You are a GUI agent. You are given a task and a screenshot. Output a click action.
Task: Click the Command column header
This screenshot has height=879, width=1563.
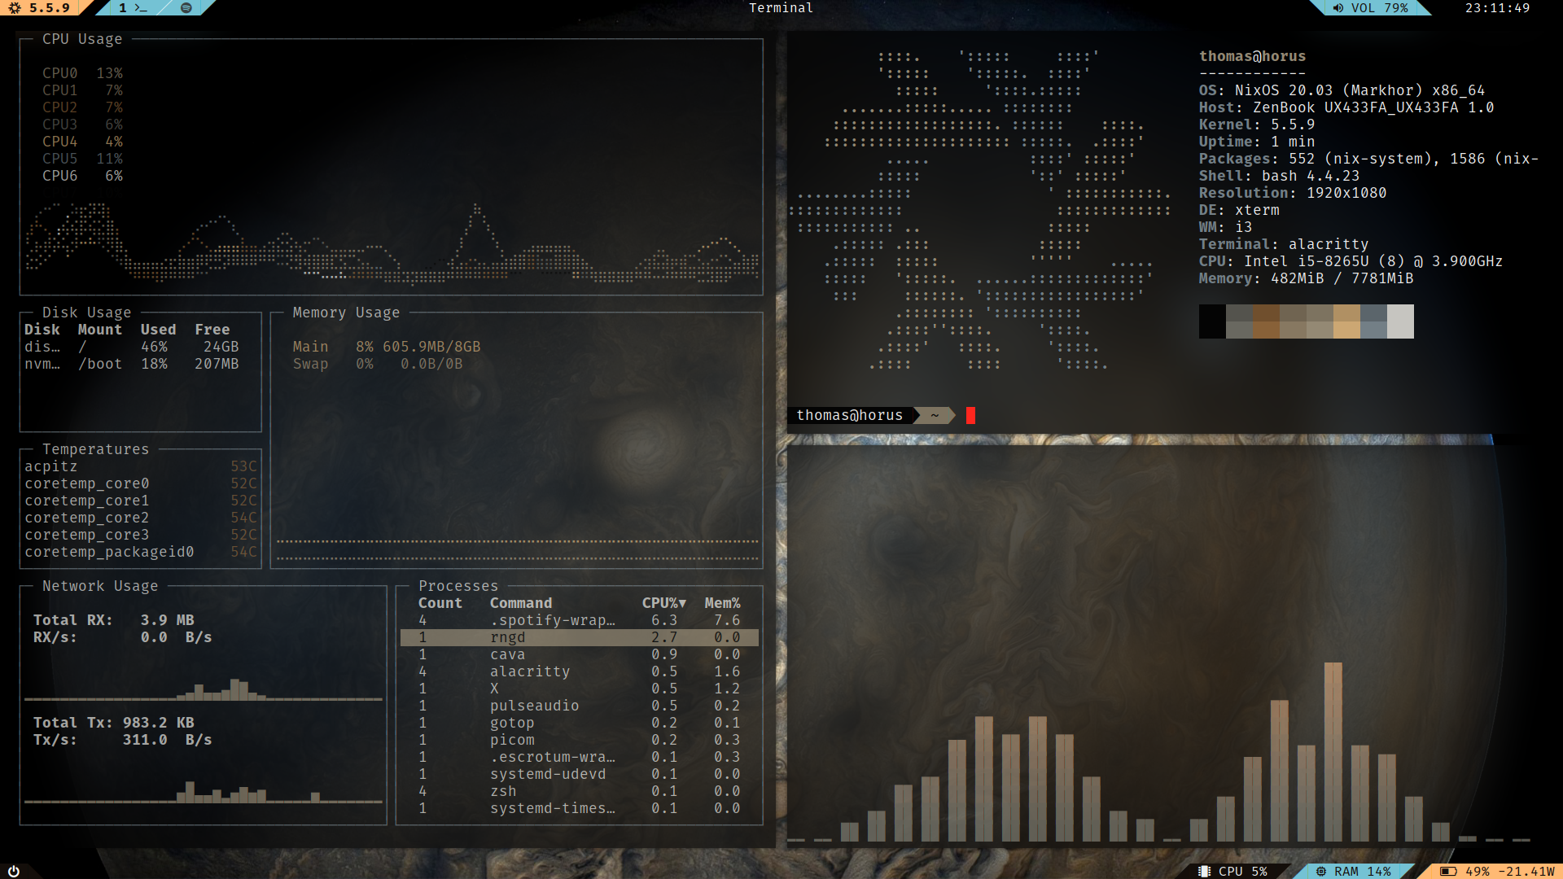pos(520,603)
